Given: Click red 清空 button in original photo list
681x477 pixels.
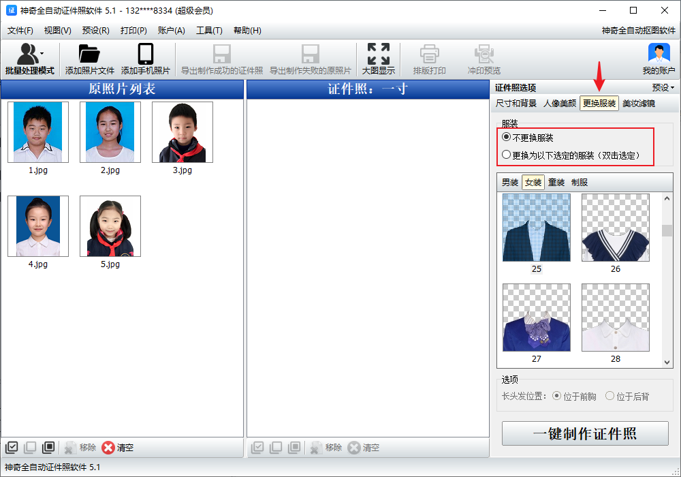Looking at the screenshot, I should [x=118, y=448].
